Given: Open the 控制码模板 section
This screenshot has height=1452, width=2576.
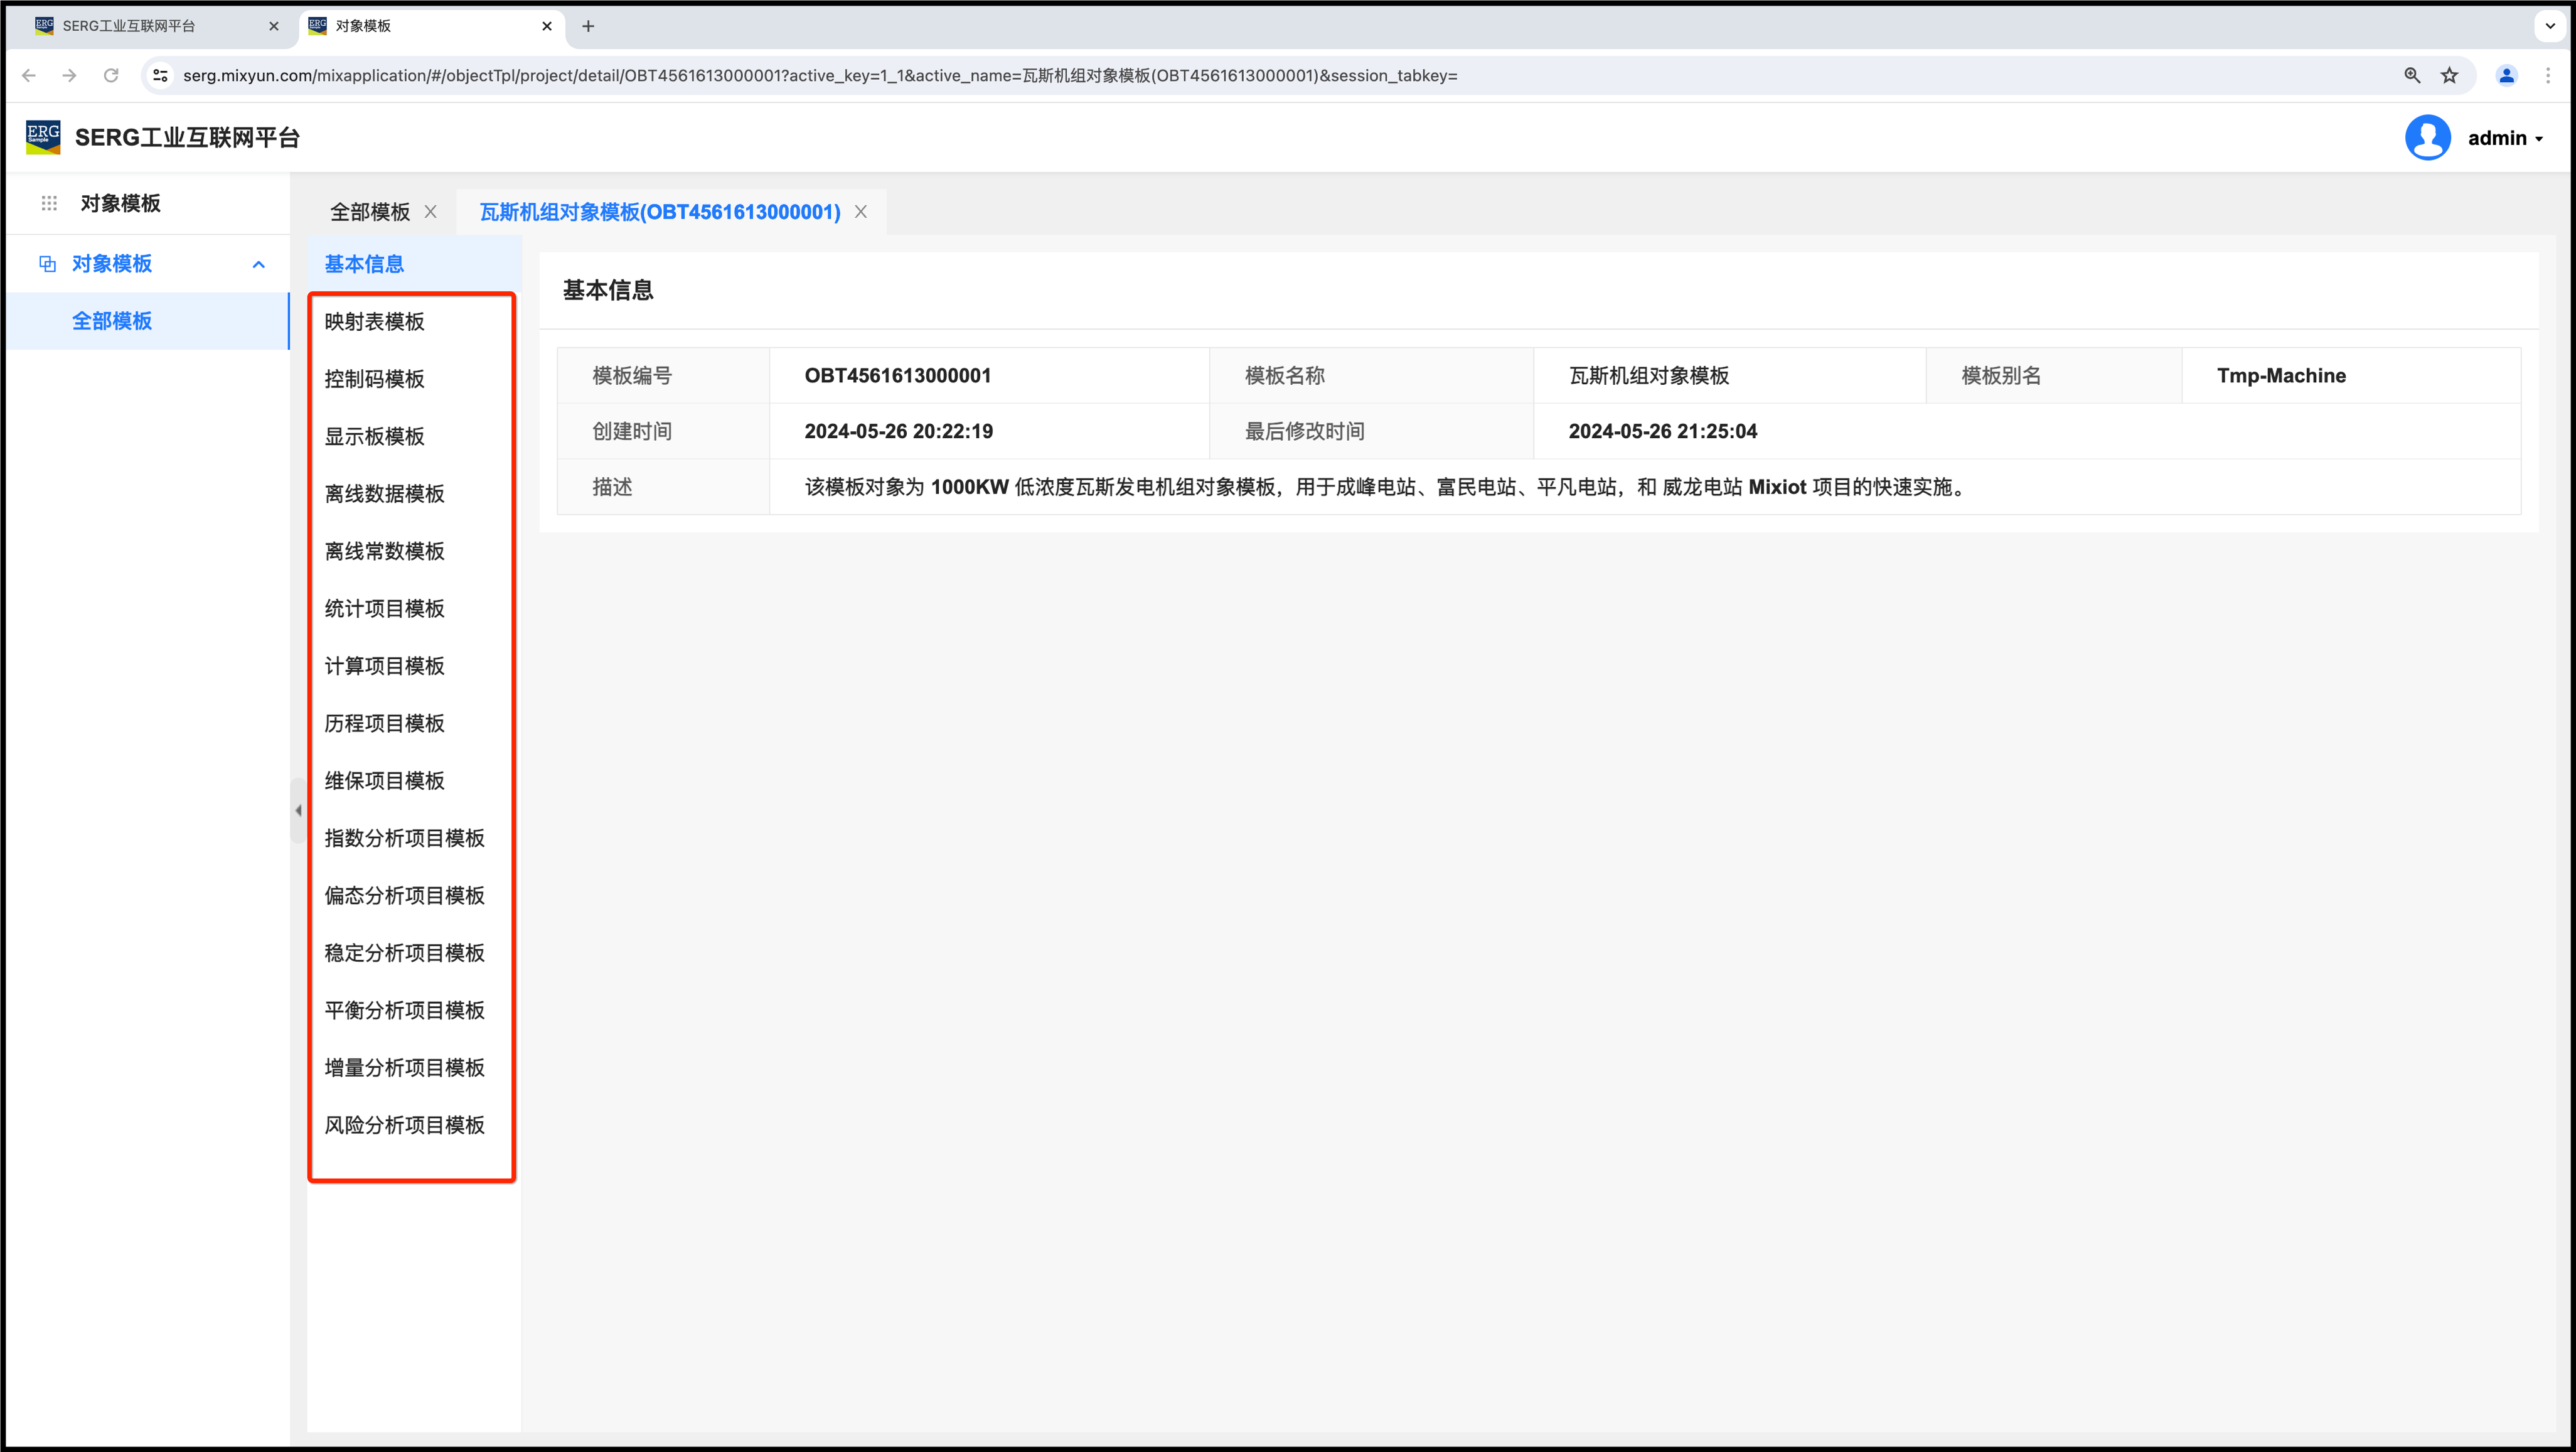Looking at the screenshot, I should point(374,379).
